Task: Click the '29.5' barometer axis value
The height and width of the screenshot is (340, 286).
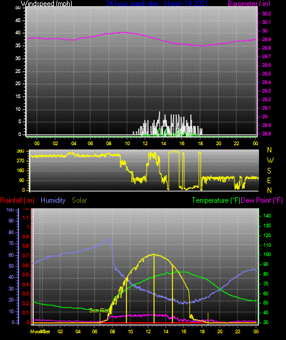Action: point(266,74)
